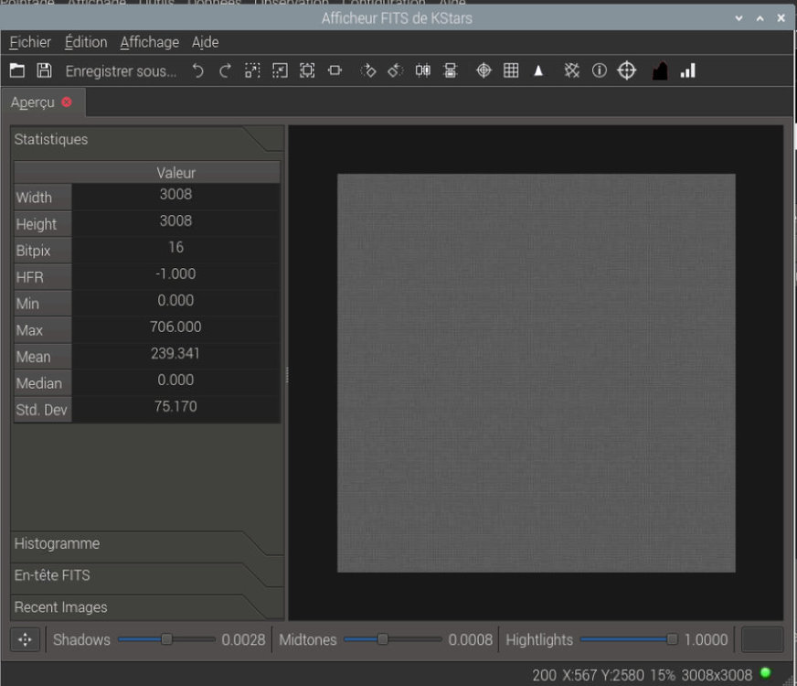Click the Undo arrow icon
797x686 pixels.
click(x=197, y=70)
